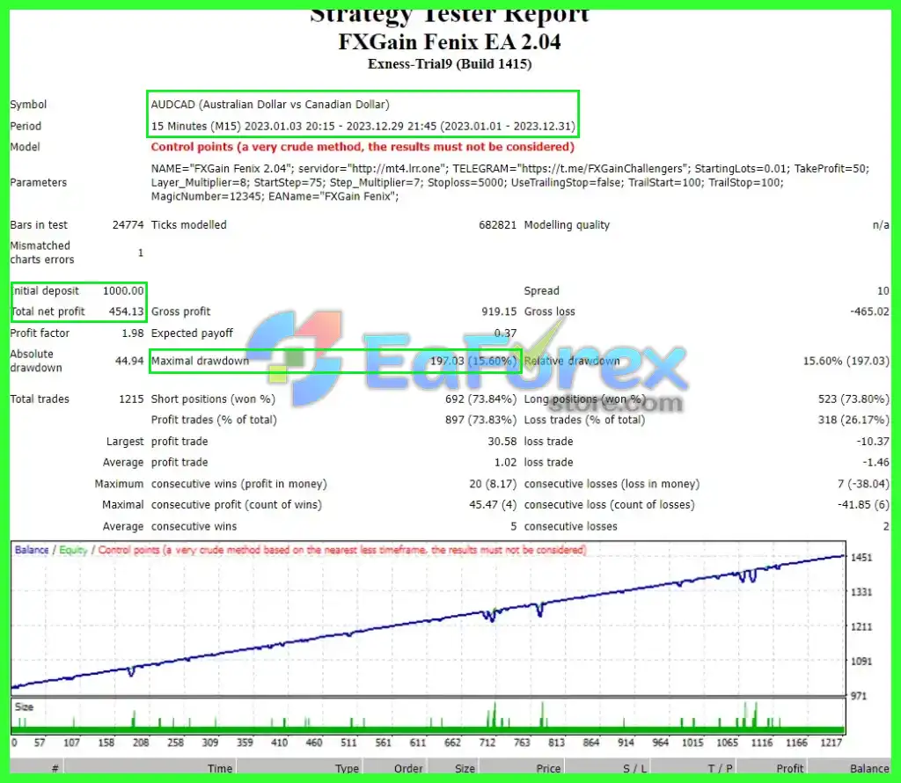Click Relative drawdown value 15.60% (197.03)
This screenshot has height=783, width=901.
pos(846,361)
